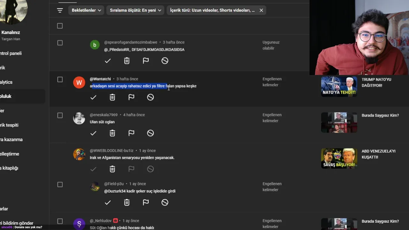409x230 pixels.
Task: Select the @Field-p3u reply checkbox
Action: tap(60, 184)
